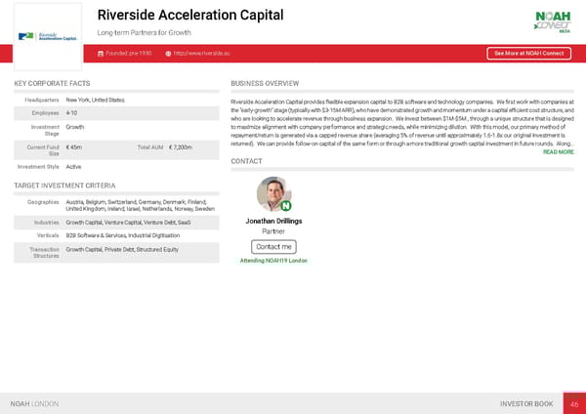Viewport: 586px width, 414px height.
Task: Open Jonathan Drillings' profile photo
Action: 273,194
